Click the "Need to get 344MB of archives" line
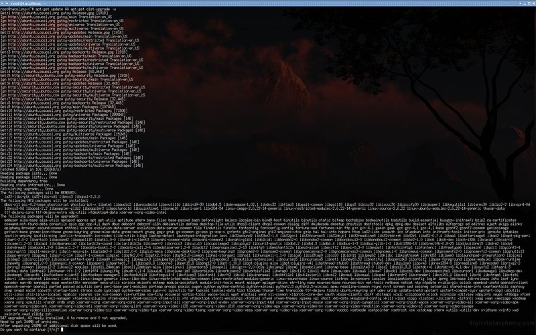 point(28,322)
